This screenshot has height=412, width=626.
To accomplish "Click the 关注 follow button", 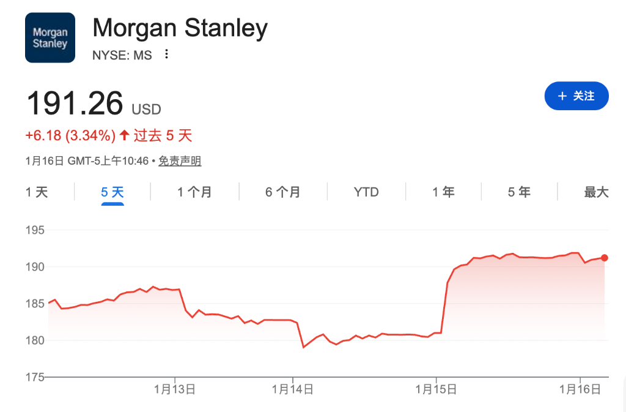I will click(x=576, y=96).
